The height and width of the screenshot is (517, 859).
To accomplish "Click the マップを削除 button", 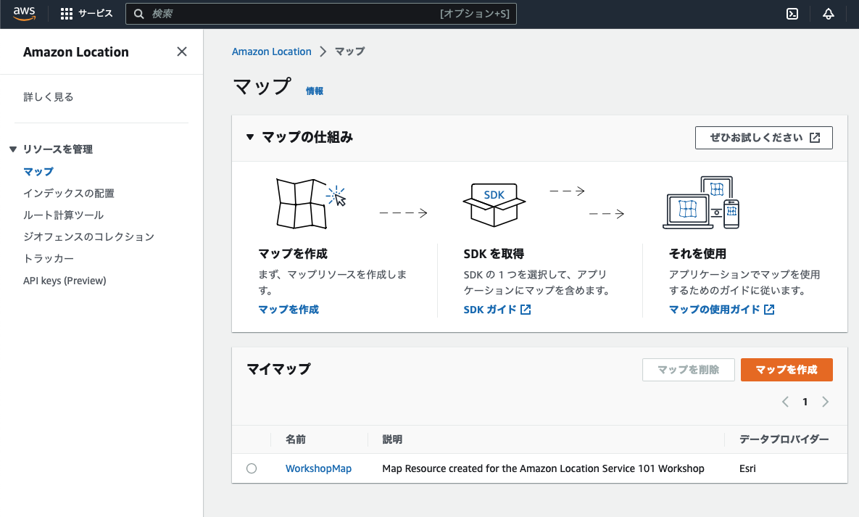I will [688, 370].
